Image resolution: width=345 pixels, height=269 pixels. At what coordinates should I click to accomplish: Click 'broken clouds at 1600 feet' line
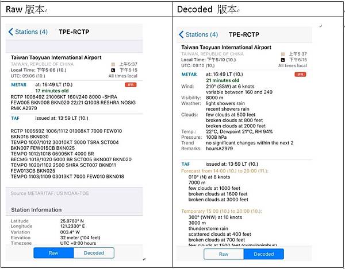pyautogui.click(x=218, y=194)
